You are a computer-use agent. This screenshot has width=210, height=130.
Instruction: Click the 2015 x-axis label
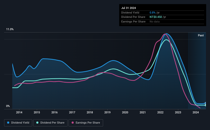37,112
